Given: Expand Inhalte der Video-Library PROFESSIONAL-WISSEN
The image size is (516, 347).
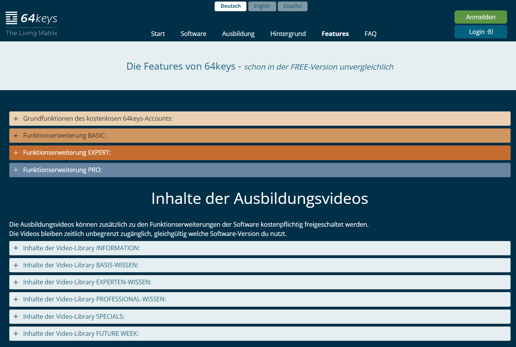Looking at the screenshot, I should (94, 299).
